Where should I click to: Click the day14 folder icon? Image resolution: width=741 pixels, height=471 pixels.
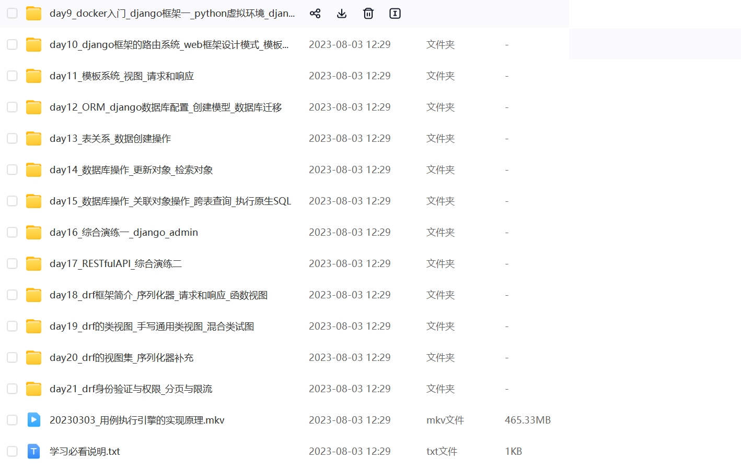[x=33, y=170]
